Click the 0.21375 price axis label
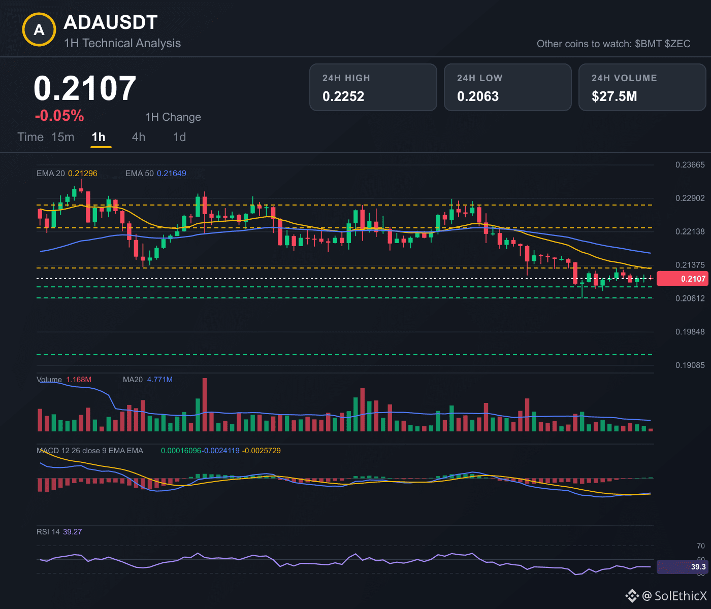Screen dimensions: 711x609 (x=690, y=265)
